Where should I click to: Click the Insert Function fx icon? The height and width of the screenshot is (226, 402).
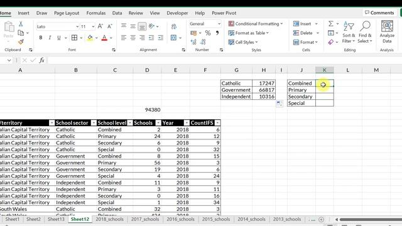[x=41, y=60]
